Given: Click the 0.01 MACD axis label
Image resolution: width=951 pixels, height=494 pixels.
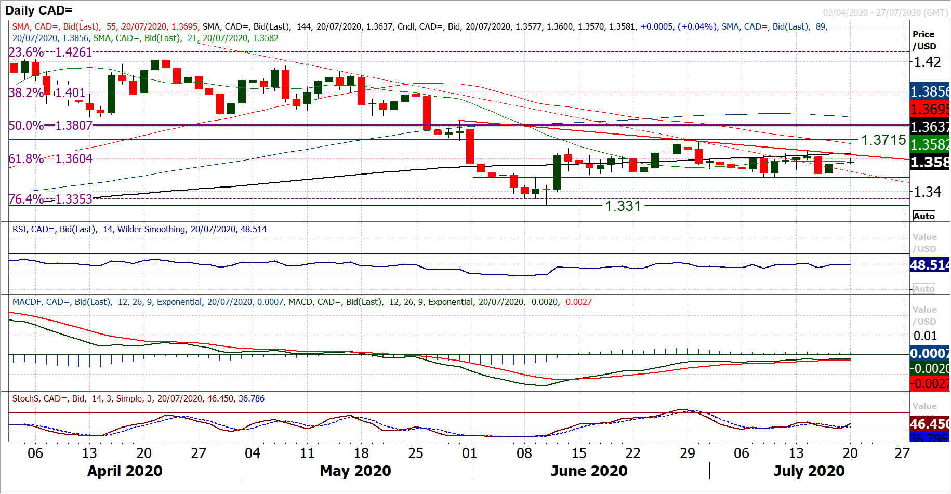Looking at the screenshot, I should [x=926, y=336].
